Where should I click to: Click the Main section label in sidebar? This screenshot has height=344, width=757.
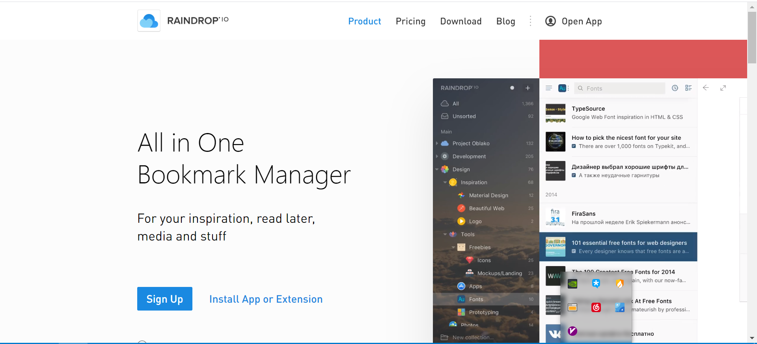tap(446, 131)
